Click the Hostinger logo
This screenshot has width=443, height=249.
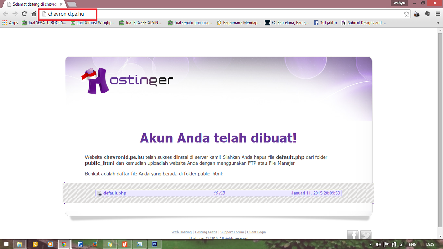(127, 81)
